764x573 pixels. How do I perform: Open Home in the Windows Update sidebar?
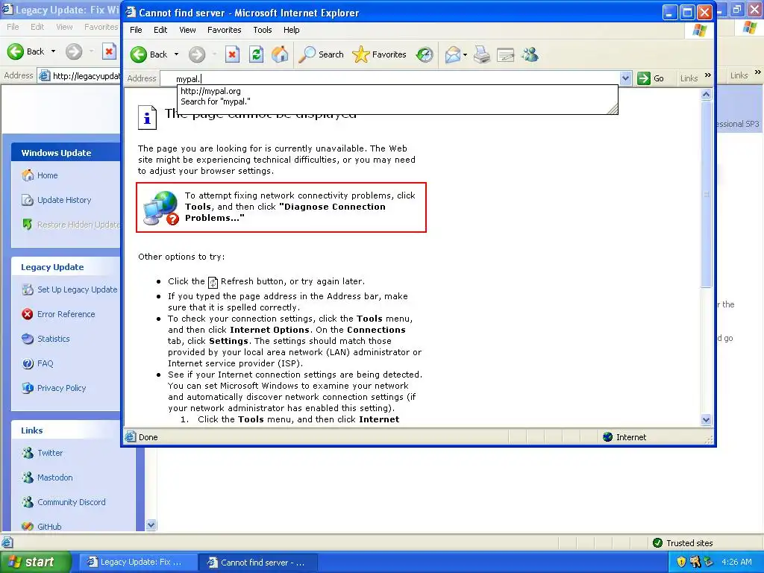[47, 175]
